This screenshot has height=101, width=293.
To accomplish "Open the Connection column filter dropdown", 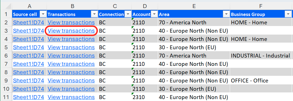I will coord(128,14).
